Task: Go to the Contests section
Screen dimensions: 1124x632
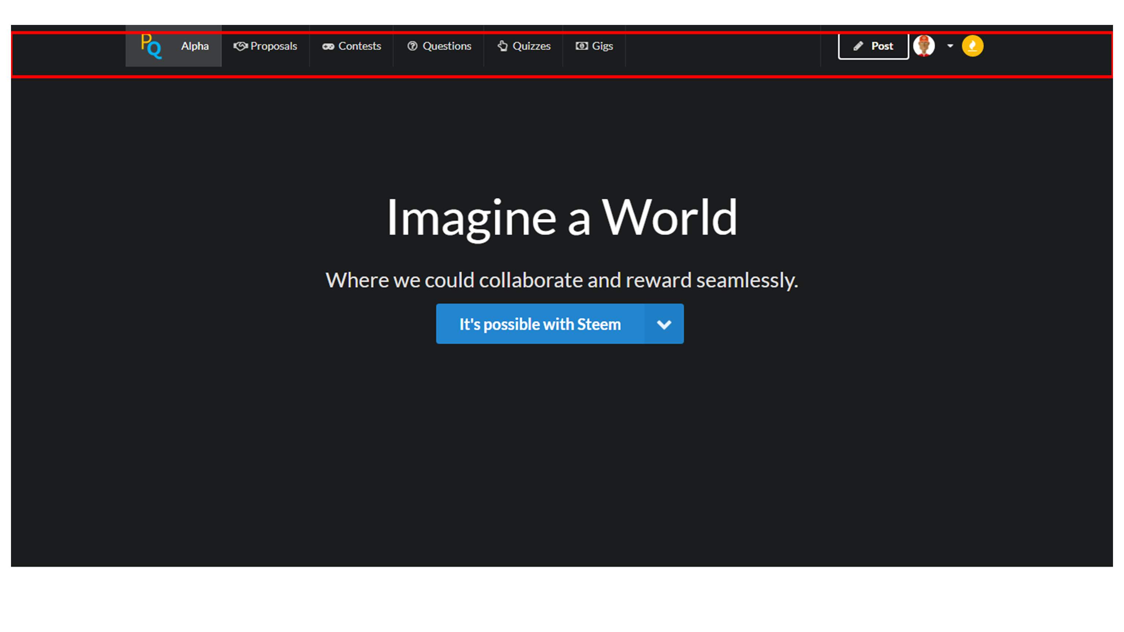Action: pos(352,46)
